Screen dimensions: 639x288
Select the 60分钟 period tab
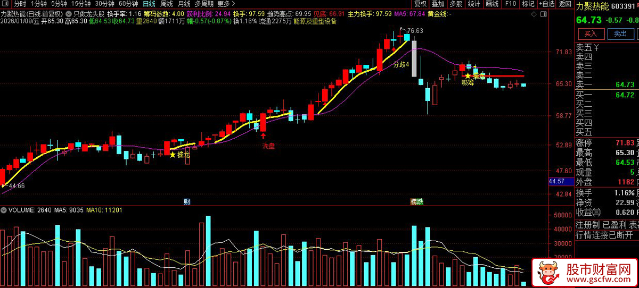[x=128, y=4]
